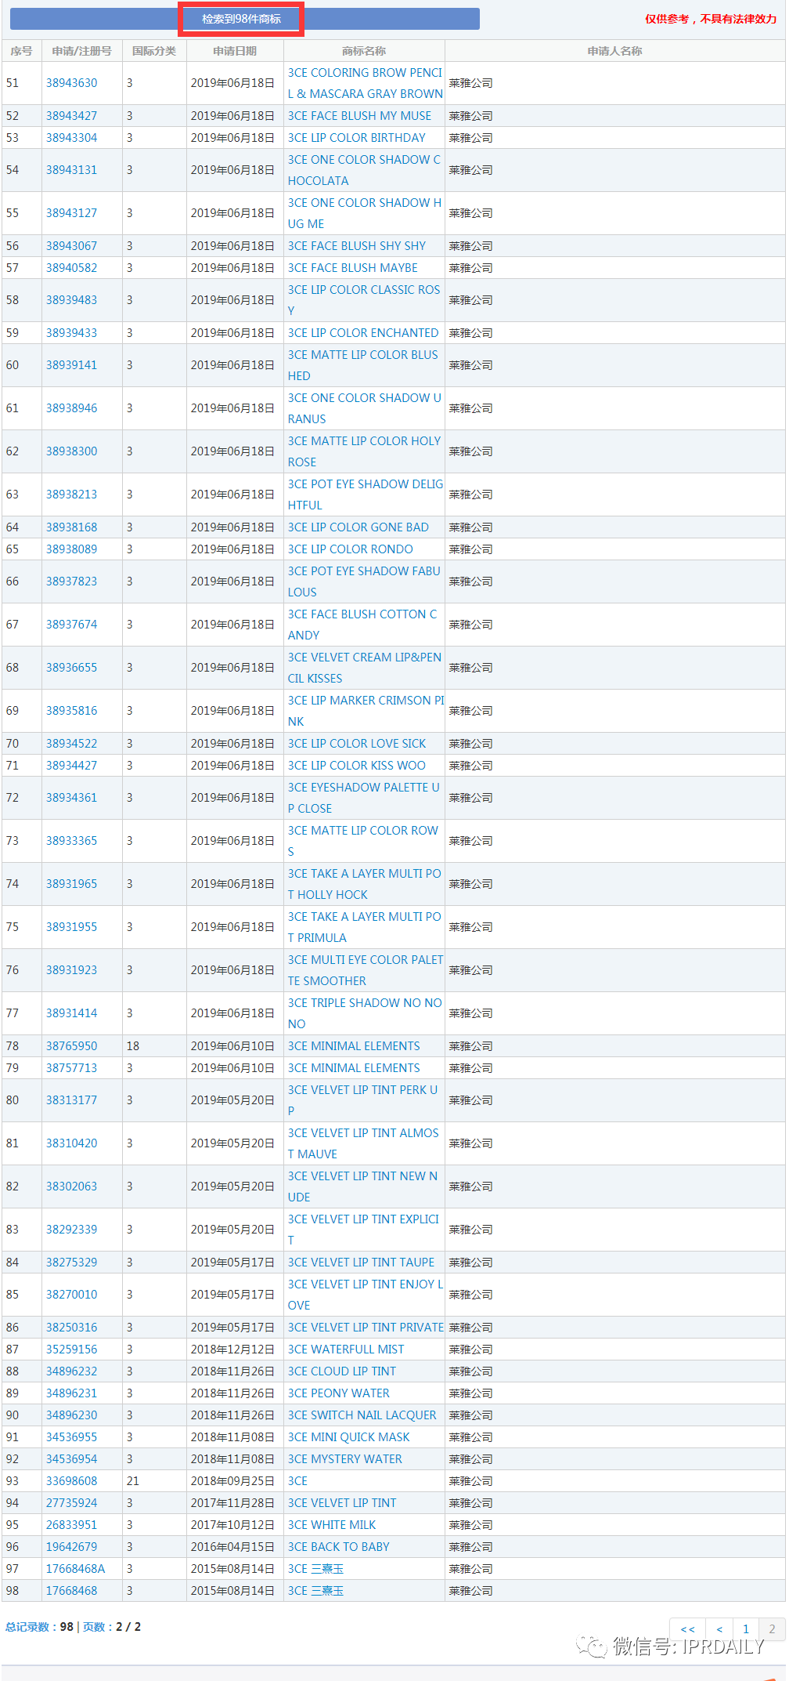Open application number 34896232
Image resolution: width=789 pixels, height=1681 pixels.
tap(72, 1371)
